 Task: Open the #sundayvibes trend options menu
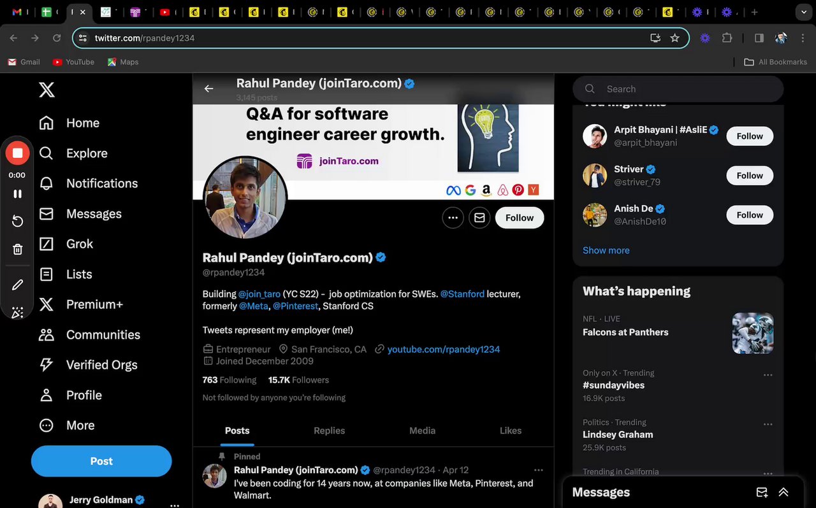(768, 375)
